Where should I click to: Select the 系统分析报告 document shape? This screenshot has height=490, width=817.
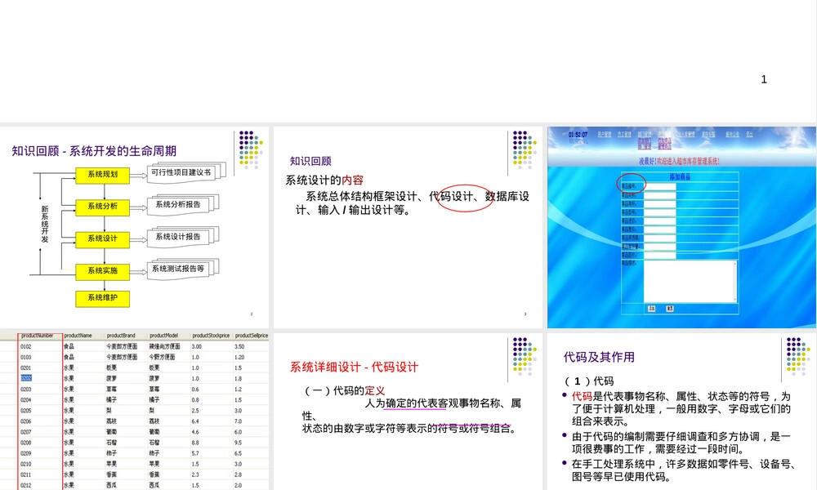[x=182, y=205]
